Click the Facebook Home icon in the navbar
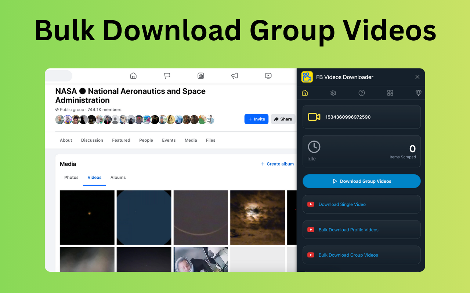 coord(133,76)
